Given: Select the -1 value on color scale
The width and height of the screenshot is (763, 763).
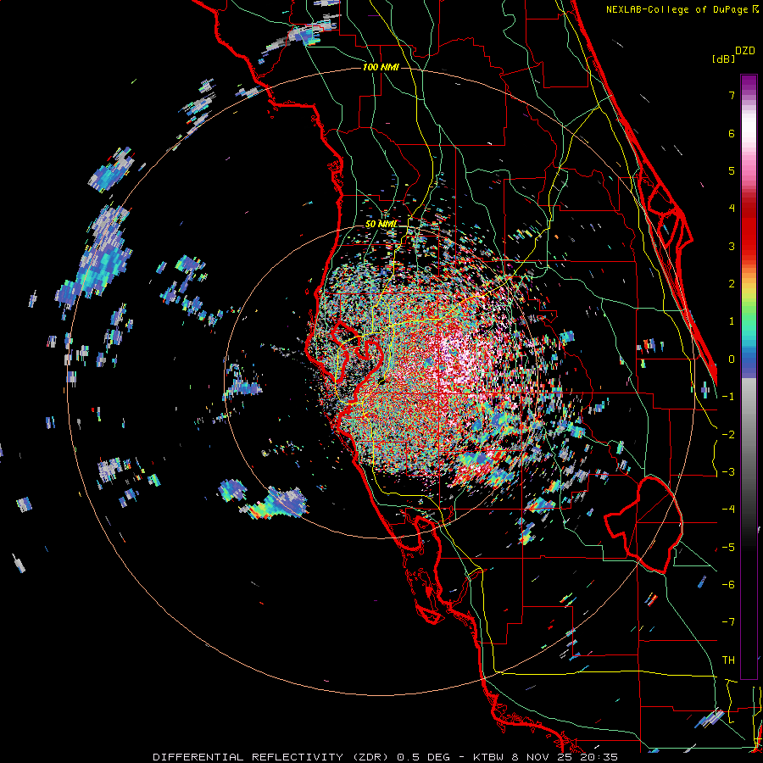Looking at the screenshot, I should [728, 397].
